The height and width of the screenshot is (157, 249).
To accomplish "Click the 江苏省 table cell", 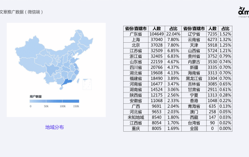I will [136, 51].
